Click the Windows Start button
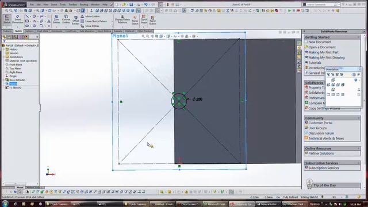The width and height of the screenshot is (368, 207). tap(5, 204)
